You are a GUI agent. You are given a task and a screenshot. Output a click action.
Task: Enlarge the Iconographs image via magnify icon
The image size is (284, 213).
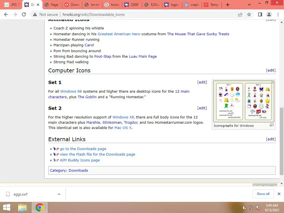click(x=272, y=125)
